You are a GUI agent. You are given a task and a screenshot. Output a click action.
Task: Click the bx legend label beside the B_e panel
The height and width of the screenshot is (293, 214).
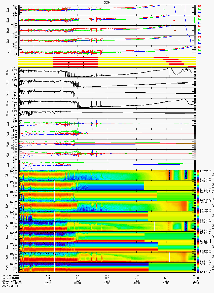200,43
